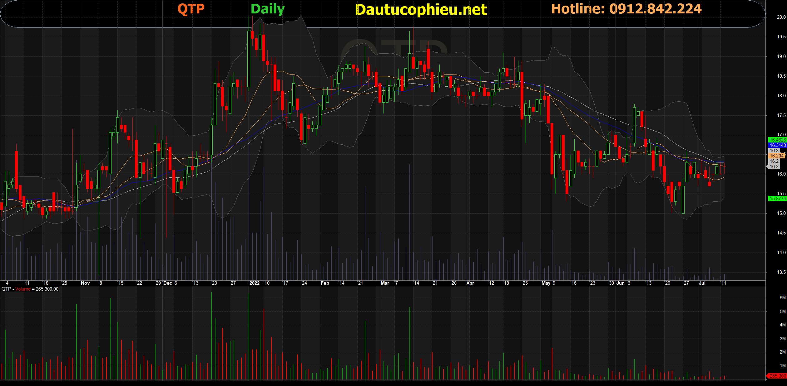This screenshot has width=787, height=386.
Task: Click the green Daily timeframe label
Action: (x=268, y=9)
